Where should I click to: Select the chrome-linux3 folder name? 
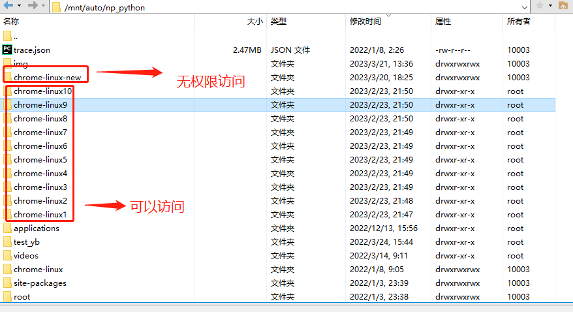coord(40,187)
